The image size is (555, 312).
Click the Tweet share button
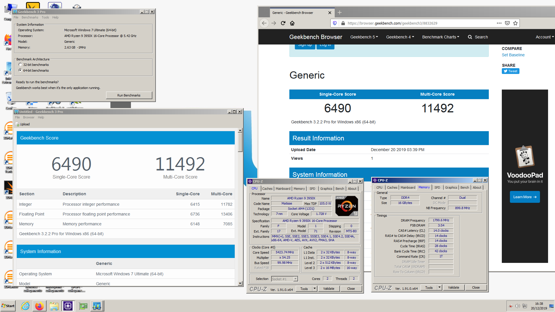[x=510, y=71]
